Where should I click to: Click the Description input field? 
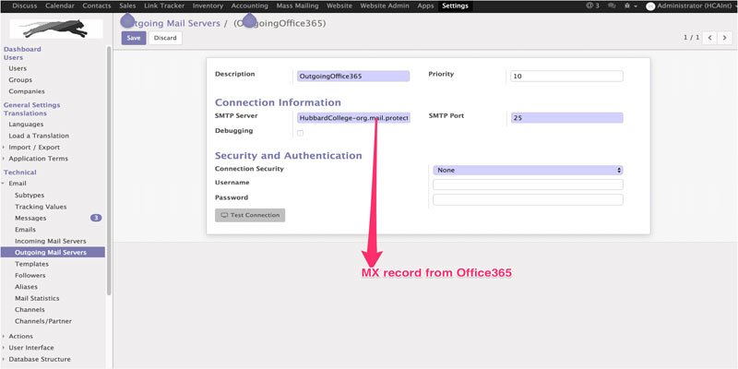353,77
